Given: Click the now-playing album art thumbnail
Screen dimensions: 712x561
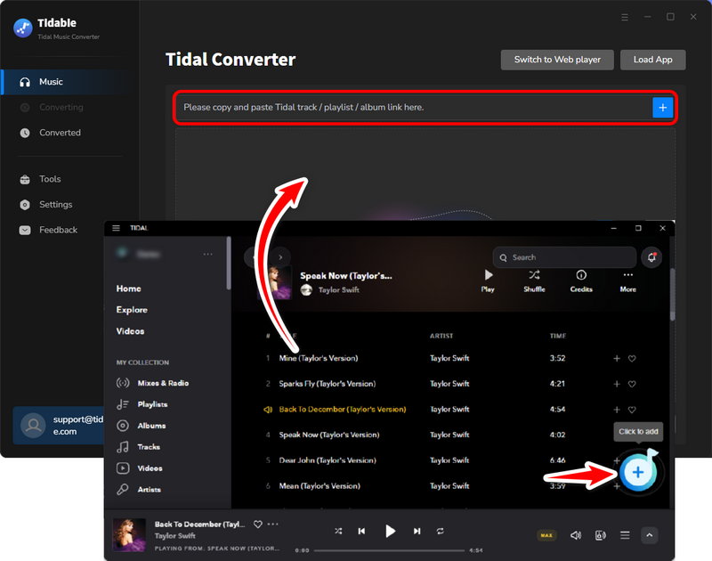Looking at the screenshot, I should click(129, 535).
